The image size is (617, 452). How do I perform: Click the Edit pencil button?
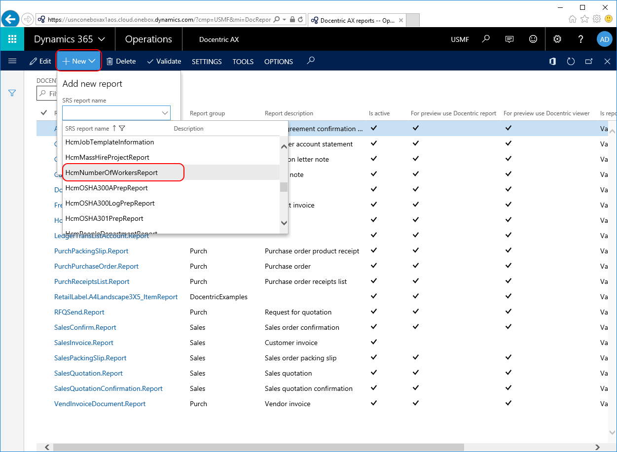(x=40, y=61)
